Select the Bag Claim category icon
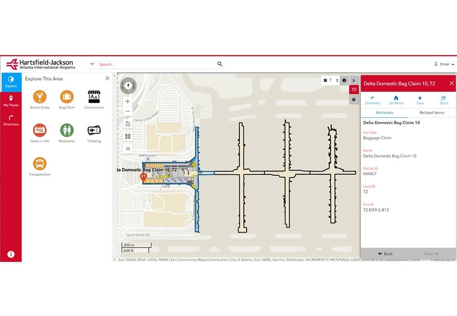 click(67, 97)
